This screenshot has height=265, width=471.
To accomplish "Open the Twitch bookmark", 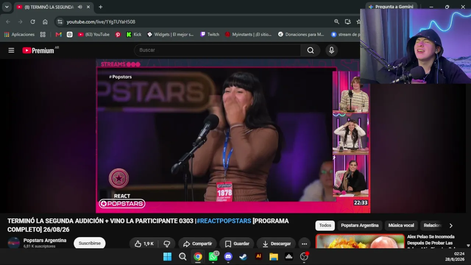I will click(x=210, y=34).
